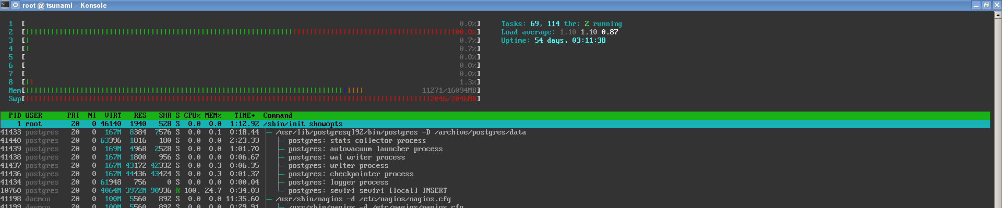
Task: Sort by SHR column header
Action: [165, 115]
